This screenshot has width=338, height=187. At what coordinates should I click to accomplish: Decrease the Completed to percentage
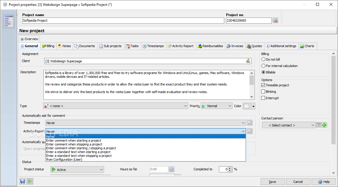[x=230, y=171]
